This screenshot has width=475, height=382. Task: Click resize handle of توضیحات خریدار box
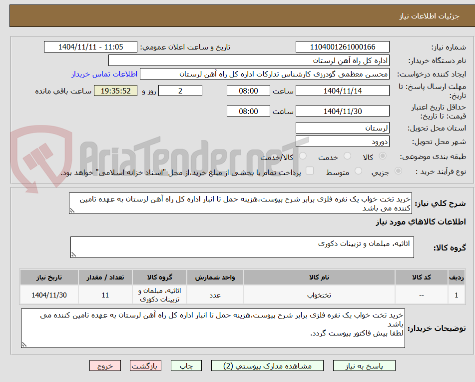click(24, 344)
